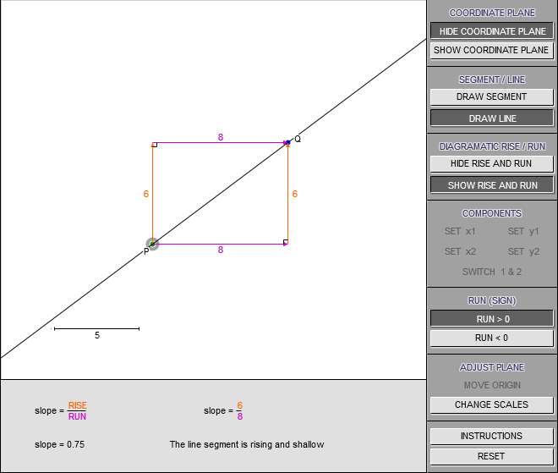Click SET y1 component

(x=523, y=231)
